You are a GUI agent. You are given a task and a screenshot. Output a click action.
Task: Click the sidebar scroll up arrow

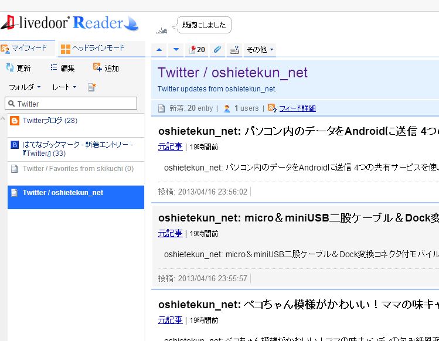3,118
